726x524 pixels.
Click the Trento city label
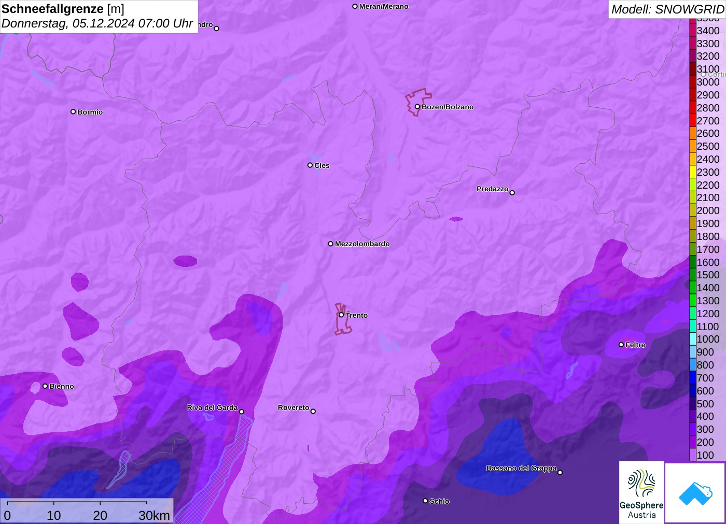pos(357,315)
